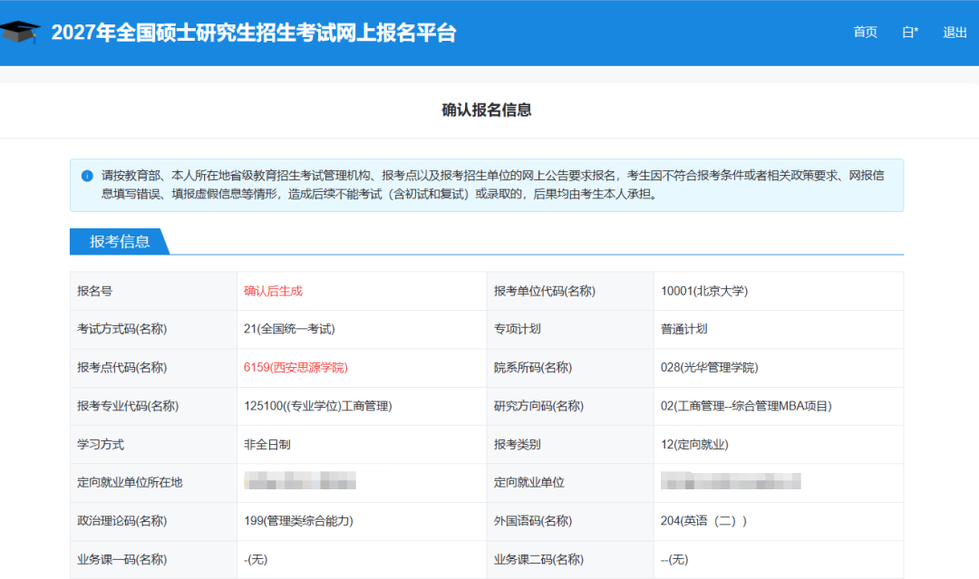The width and height of the screenshot is (979, 579).
Task: Click the notice text starting 请按教育部
Action: coord(492,185)
